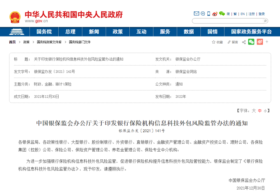Switch font size to 大
Image resolution: width=280 pixels, height=191 pixels.
coord(254,111)
